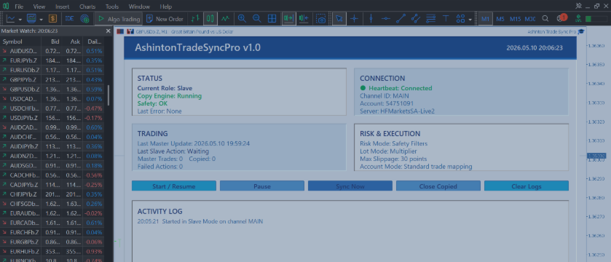Click the Sync Now button
611x262 pixels.
[350, 186]
